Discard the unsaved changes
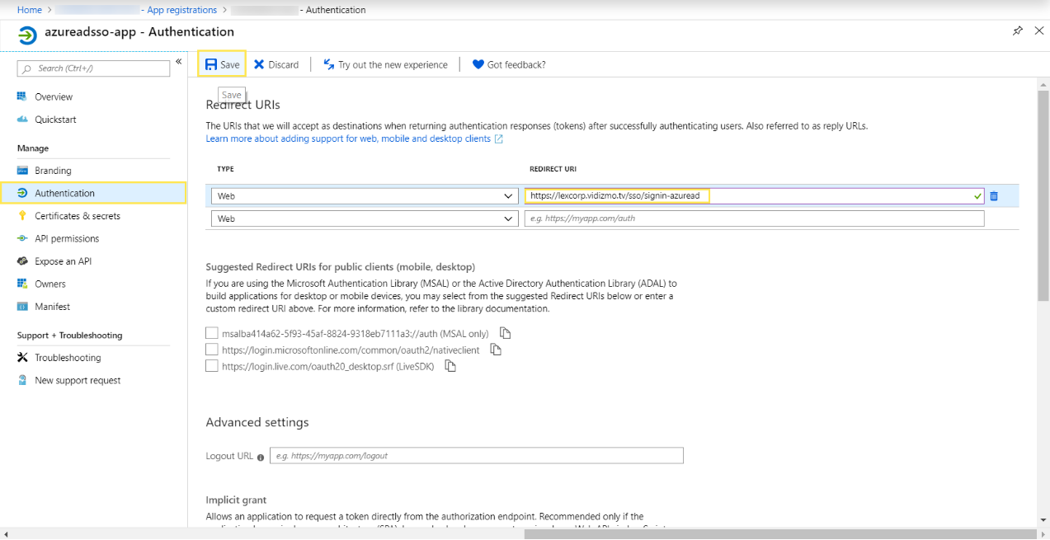Image resolution: width=1050 pixels, height=540 pixels. pos(276,64)
